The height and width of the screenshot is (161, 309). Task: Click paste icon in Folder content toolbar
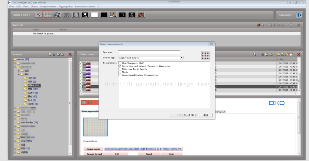(x=271, y=54)
